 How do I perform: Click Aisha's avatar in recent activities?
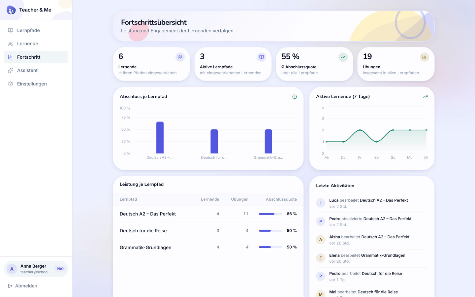point(321,240)
